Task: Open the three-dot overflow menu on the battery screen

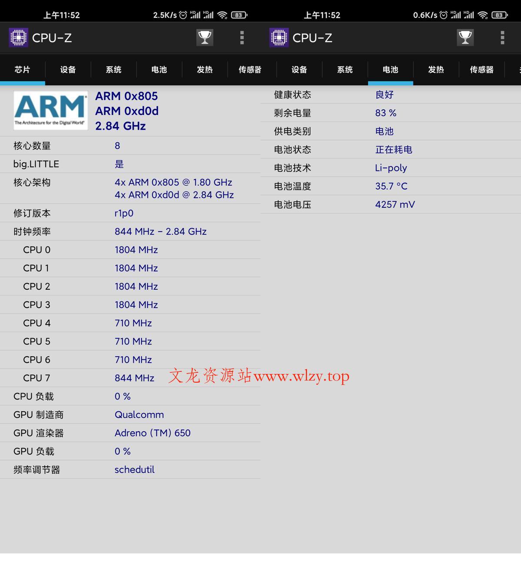Action: click(502, 38)
